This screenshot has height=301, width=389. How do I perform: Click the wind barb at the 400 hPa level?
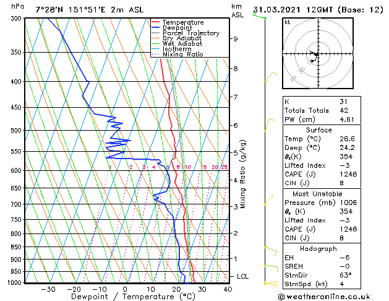click(271, 77)
